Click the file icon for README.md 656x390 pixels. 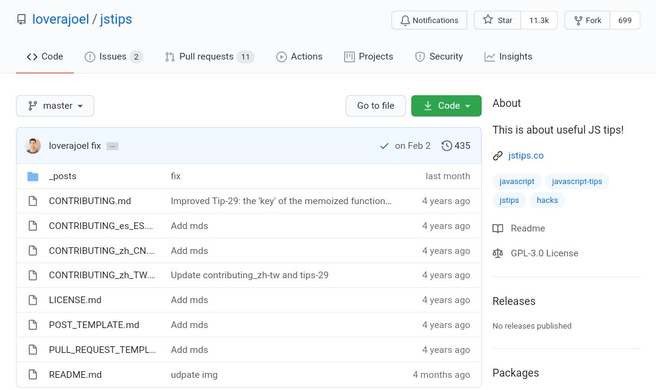33,375
